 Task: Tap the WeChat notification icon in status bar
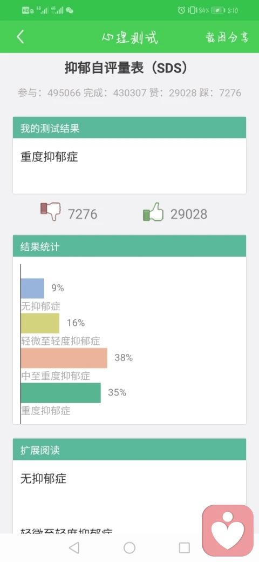70,10
